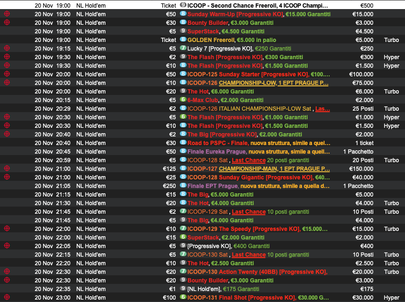
Task: Open the Last Chance link on ICOOP-130 Sat
Action: 249,255
